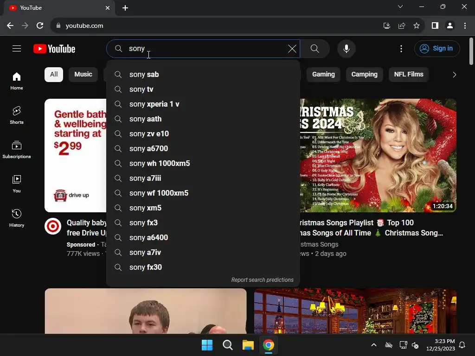This screenshot has height=356, width=475.
Task: Clear the search text with the X
Action: point(292,48)
